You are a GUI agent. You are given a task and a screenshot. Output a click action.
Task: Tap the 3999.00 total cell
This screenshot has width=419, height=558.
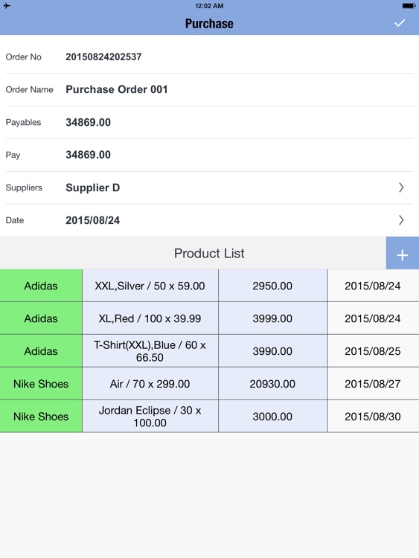pyautogui.click(x=272, y=318)
